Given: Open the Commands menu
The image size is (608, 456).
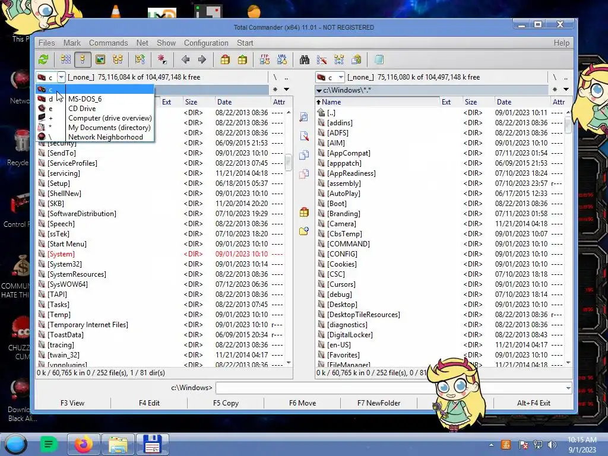Looking at the screenshot, I should [109, 43].
